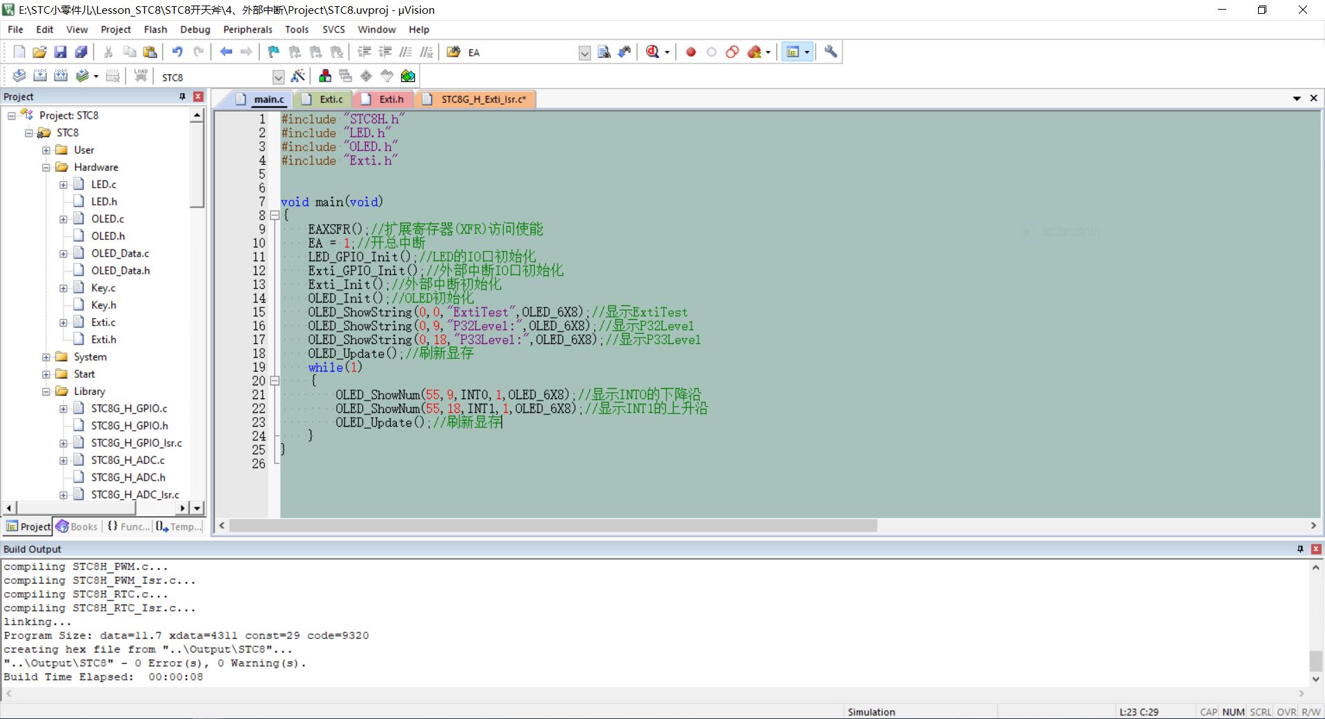Screen dimensions: 1325x719
Task: Expand the OLED_Data.c tree node
Action: click(x=63, y=254)
